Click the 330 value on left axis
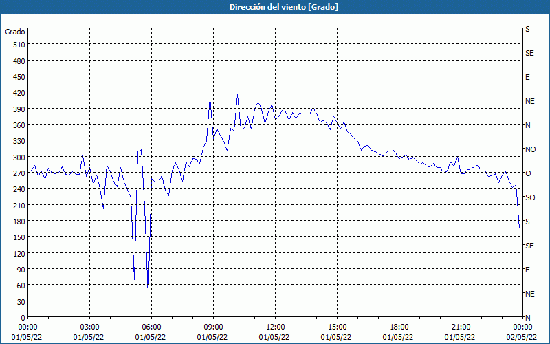The width and height of the screenshot is (550, 344). click(19, 141)
